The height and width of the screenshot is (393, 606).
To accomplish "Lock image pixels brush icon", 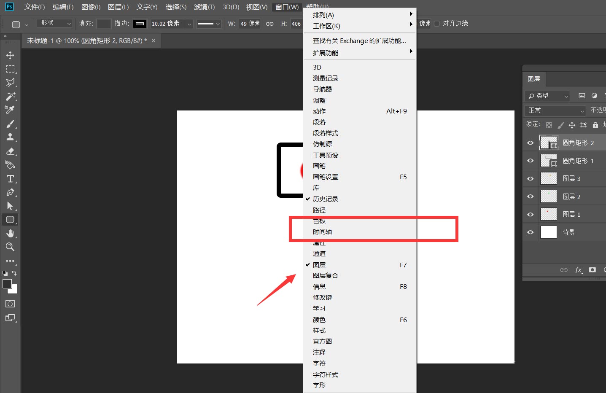I will pos(560,125).
